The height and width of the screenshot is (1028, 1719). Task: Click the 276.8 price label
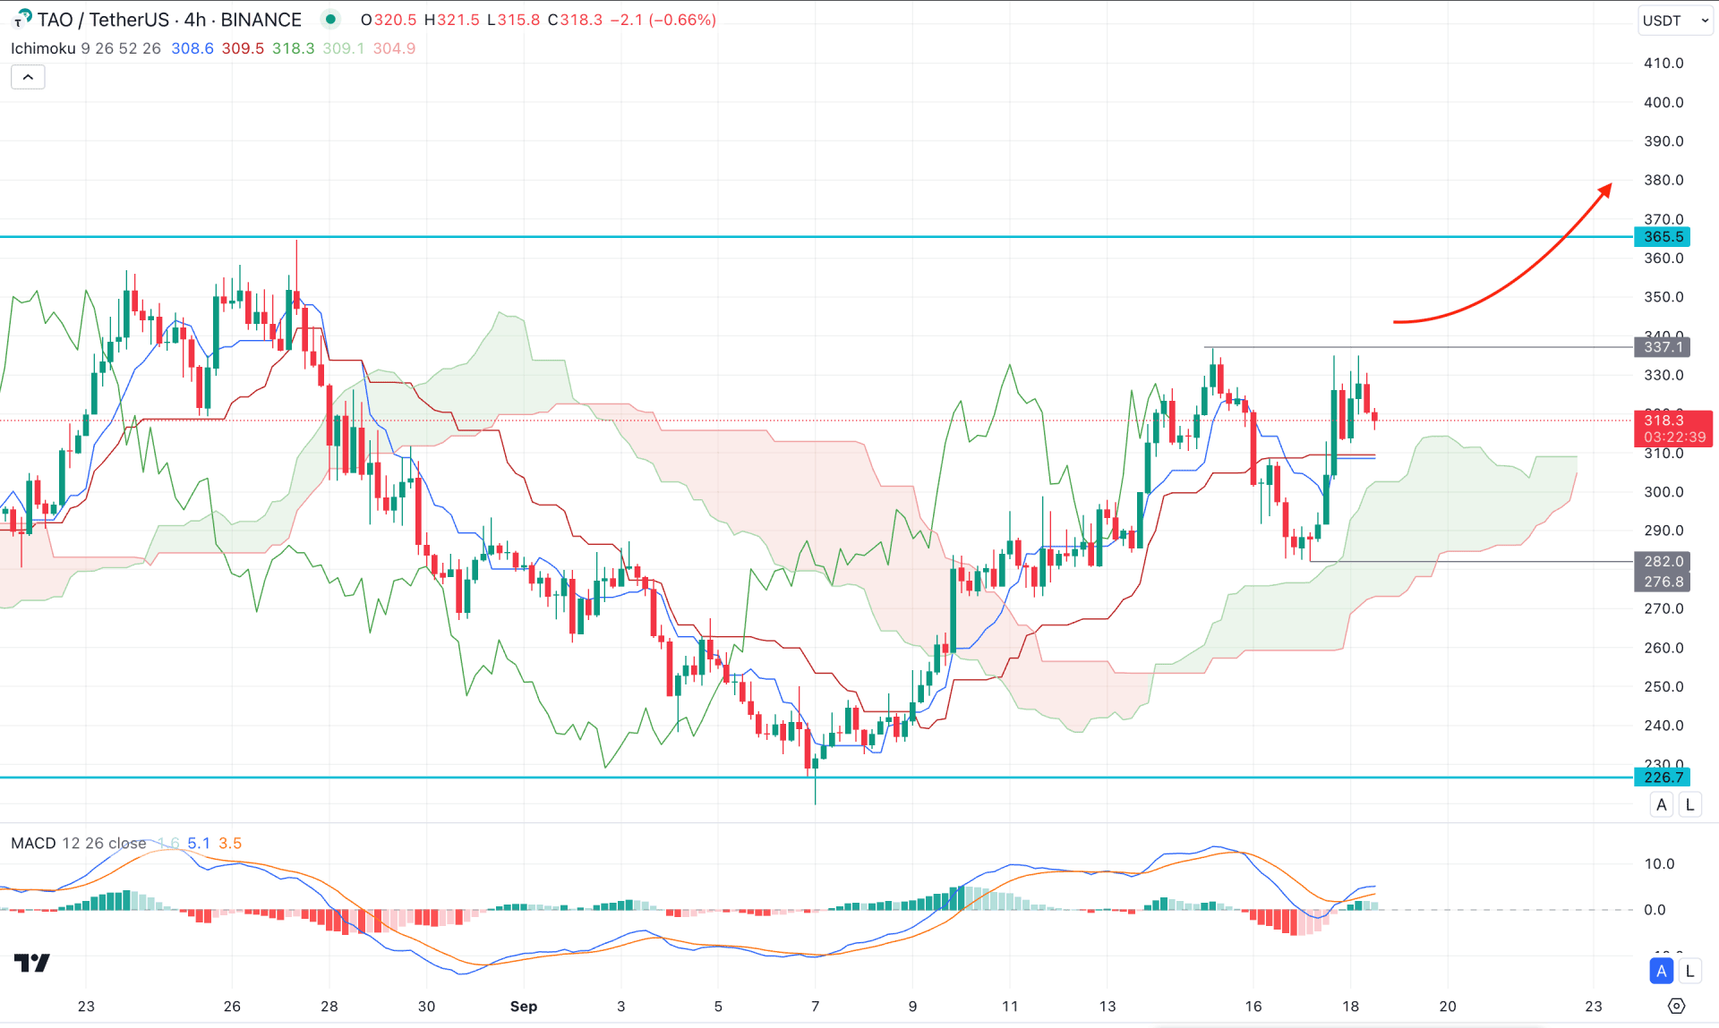point(1663,582)
